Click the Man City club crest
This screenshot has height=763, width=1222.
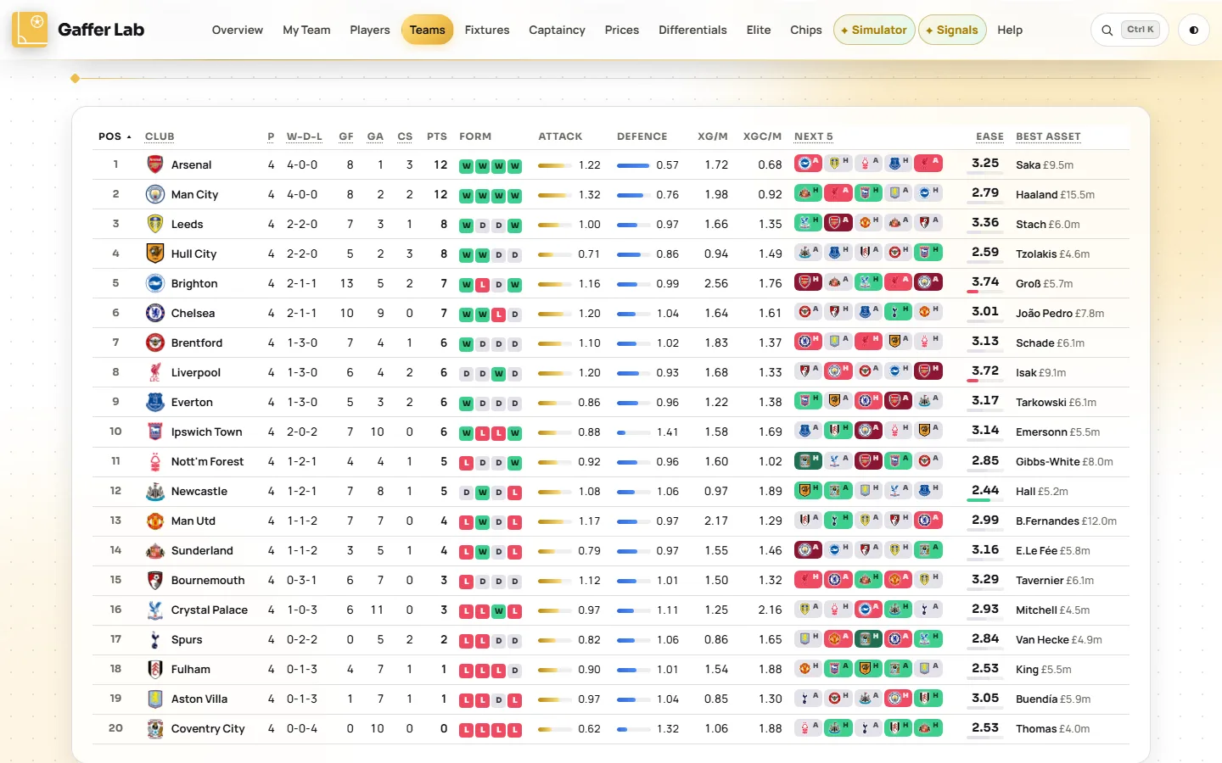pos(154,194)
